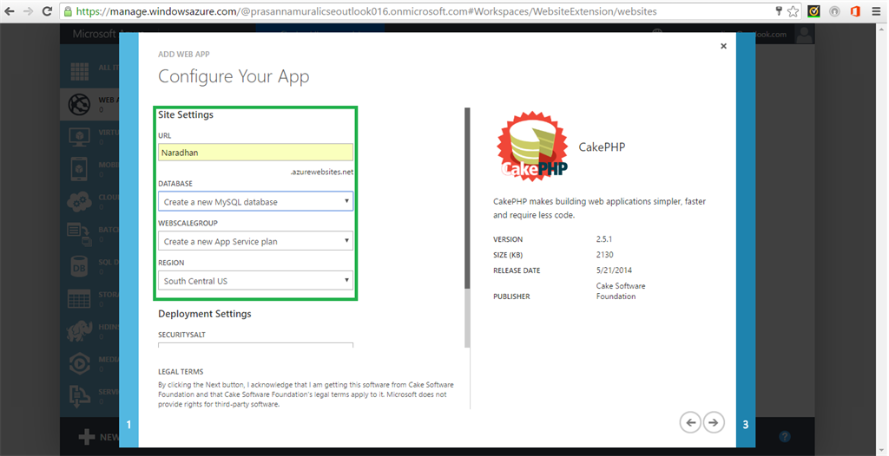The image size is (889, 456).
Task: Click the user avatar icon in portal header
Action: (804, 35)
